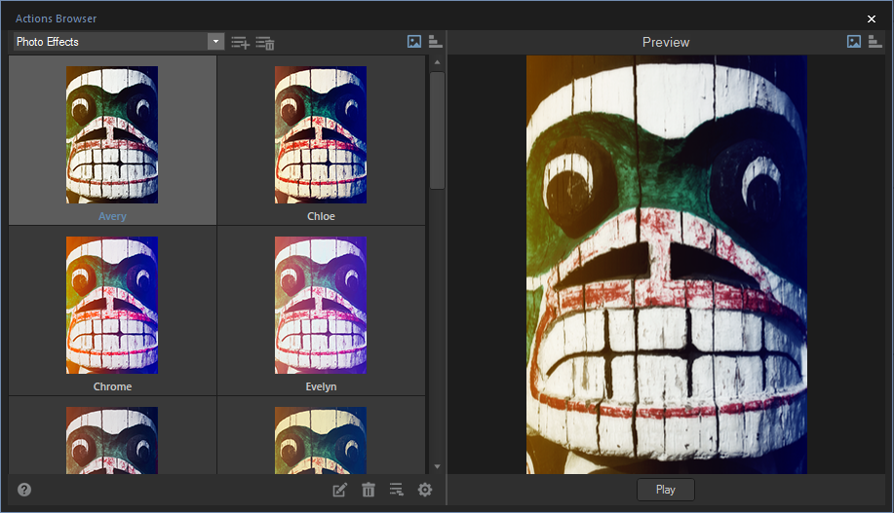Click the action list manage icon
Screen dimensions: 894x513
click(x=396, y=490)
